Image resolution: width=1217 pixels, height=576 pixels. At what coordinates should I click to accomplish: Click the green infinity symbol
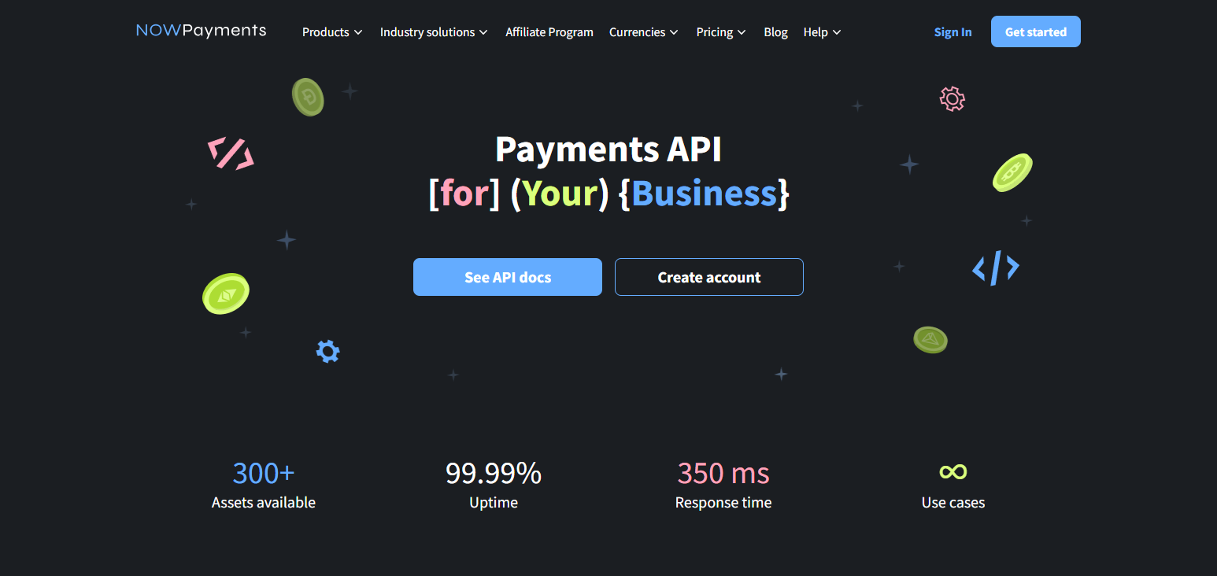953,472
